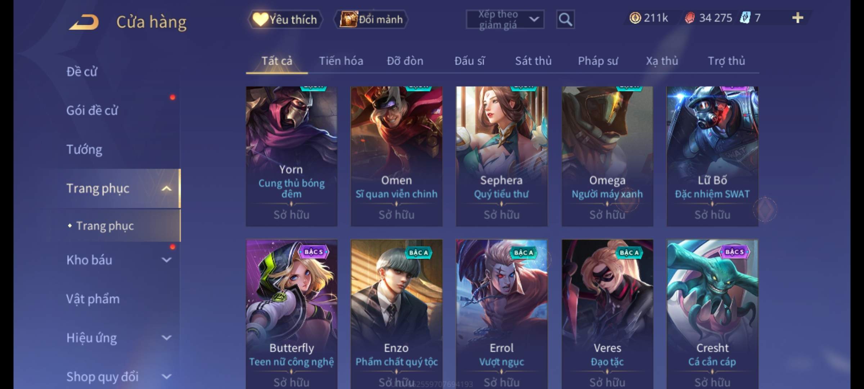Expand the Kho báu sidebar section
The width and height of the screenshot is (864, 389).
coord(166,260)
